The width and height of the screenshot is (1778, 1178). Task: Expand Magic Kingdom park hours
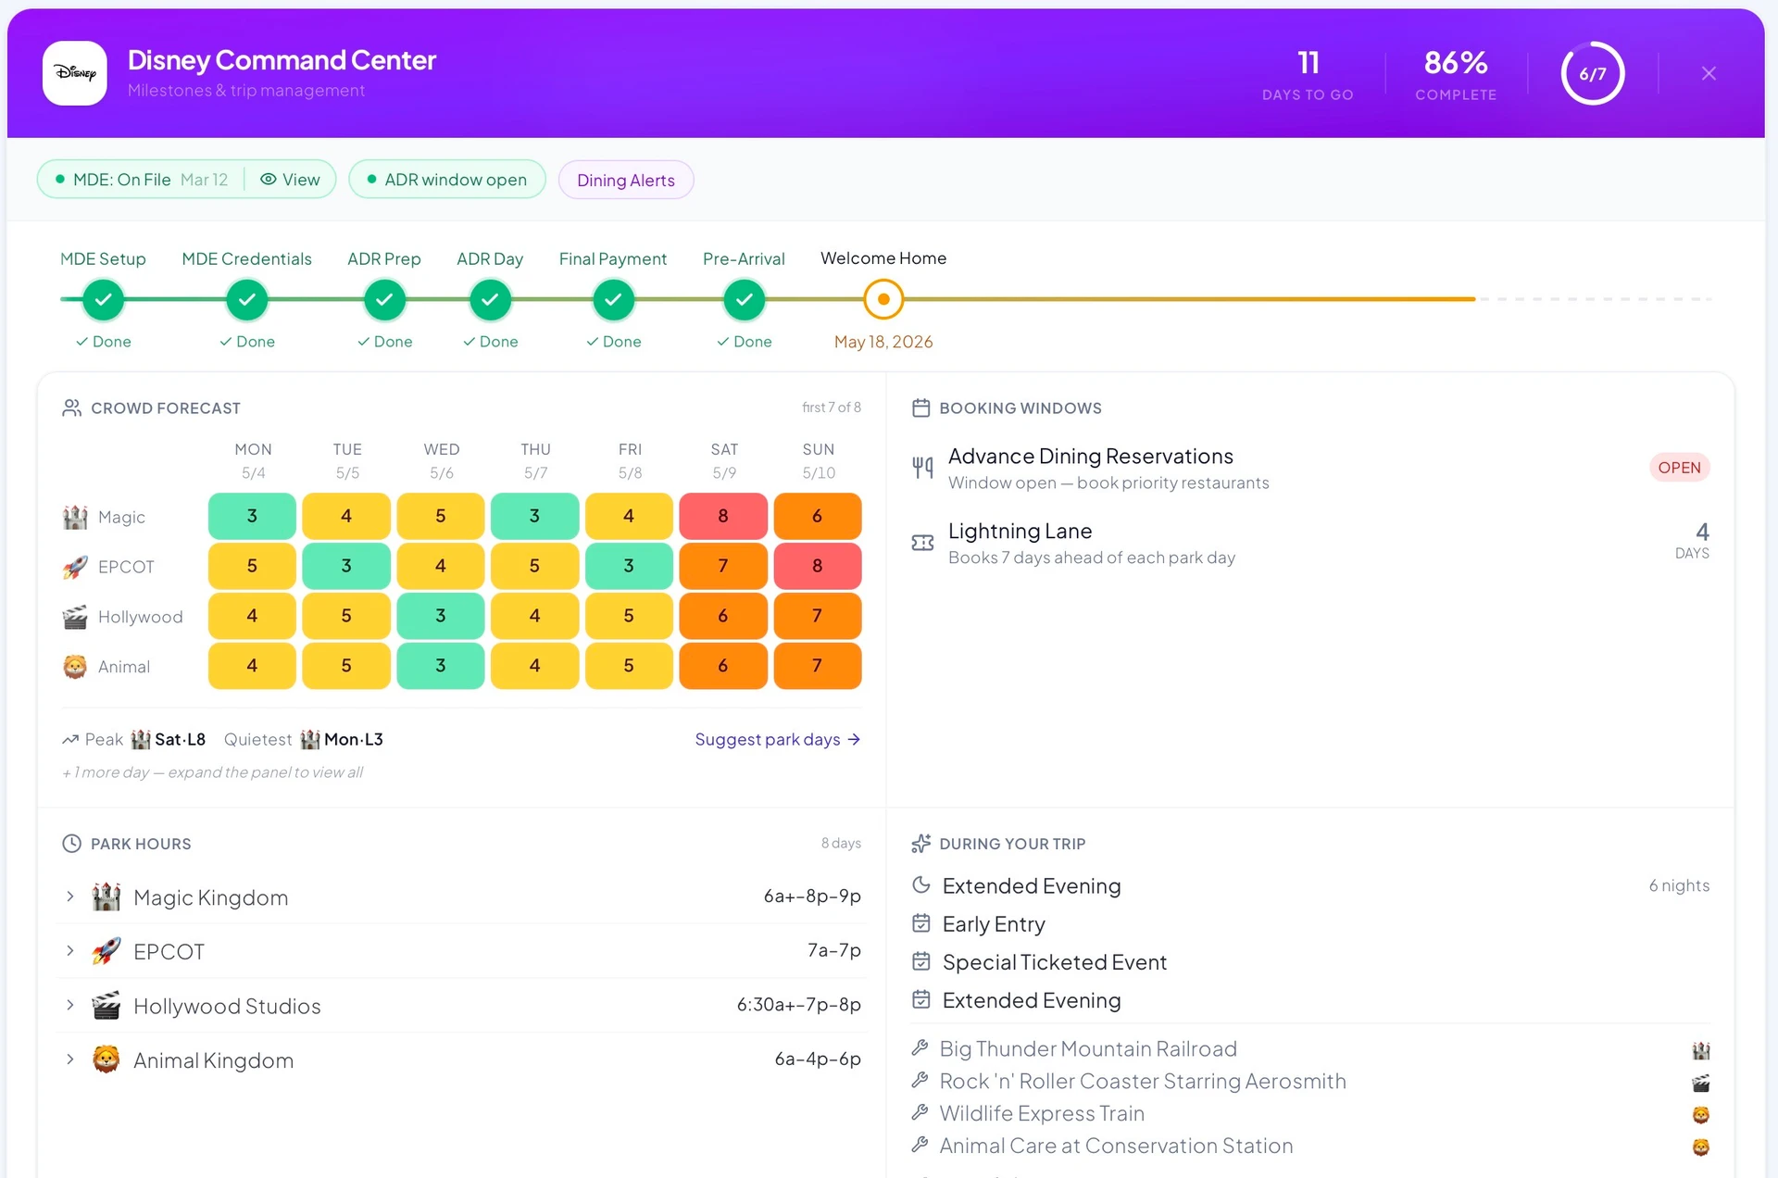pyautogui.click(x=70, y=896)
